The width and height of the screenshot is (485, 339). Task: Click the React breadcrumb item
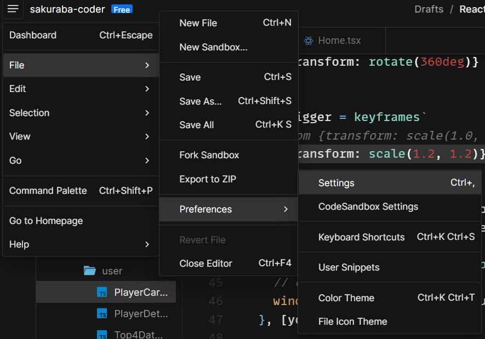click(472, 9)
